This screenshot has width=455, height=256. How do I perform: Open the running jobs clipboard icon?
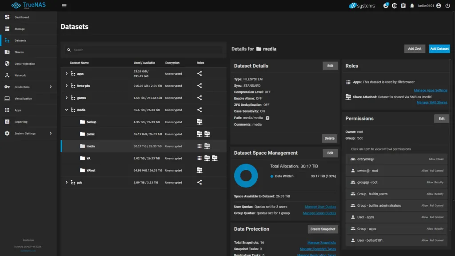click(403, 5)
